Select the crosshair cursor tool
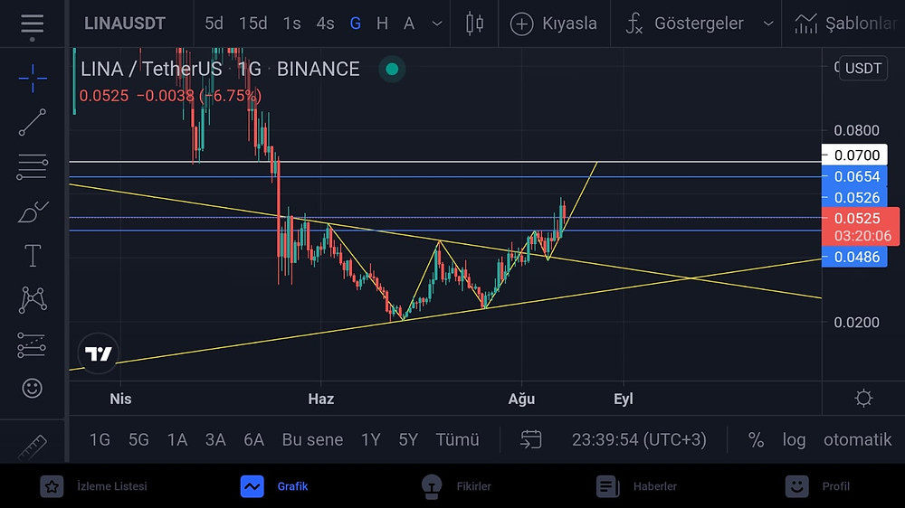This screenshot has height=508, width=905. 33,78
